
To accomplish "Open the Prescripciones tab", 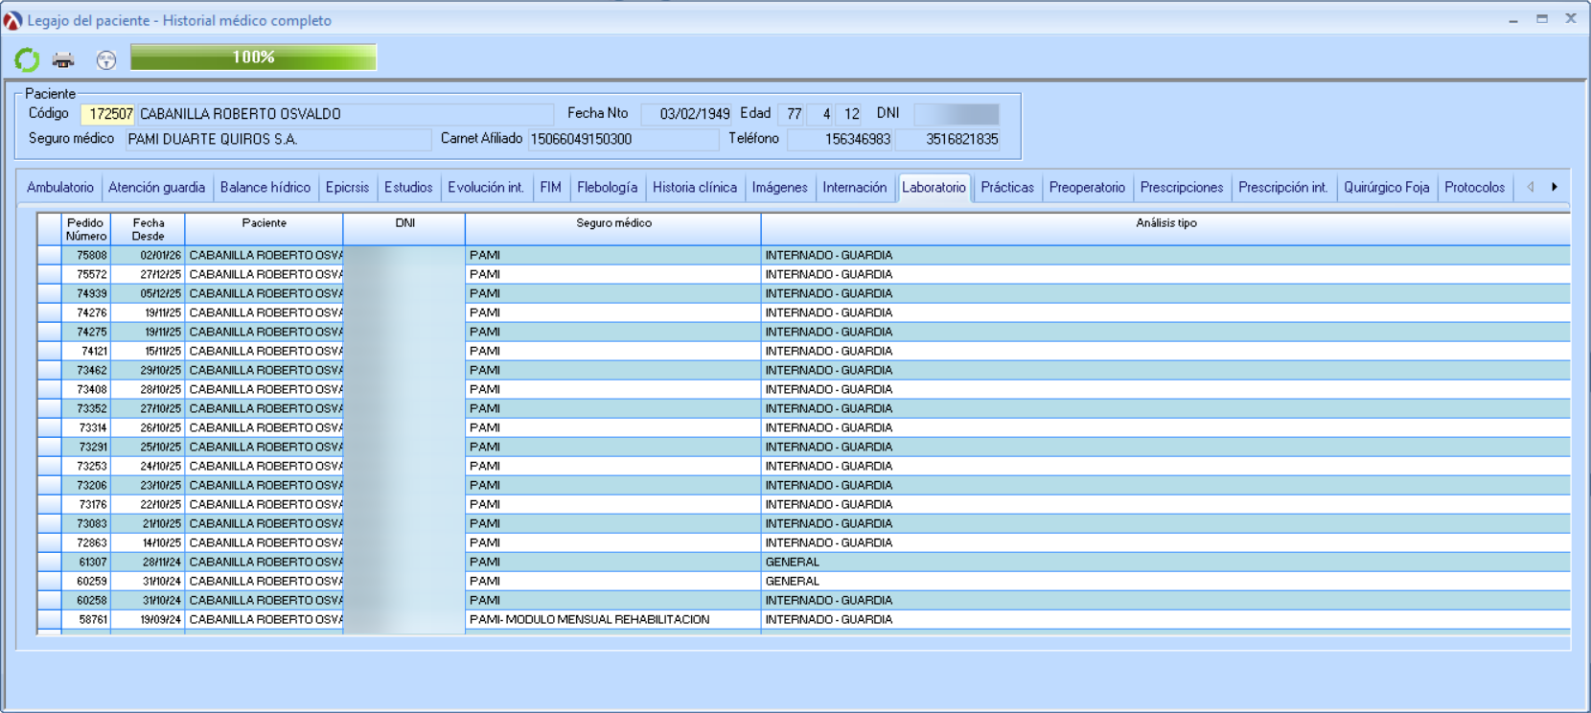I will click(1182, 188).
